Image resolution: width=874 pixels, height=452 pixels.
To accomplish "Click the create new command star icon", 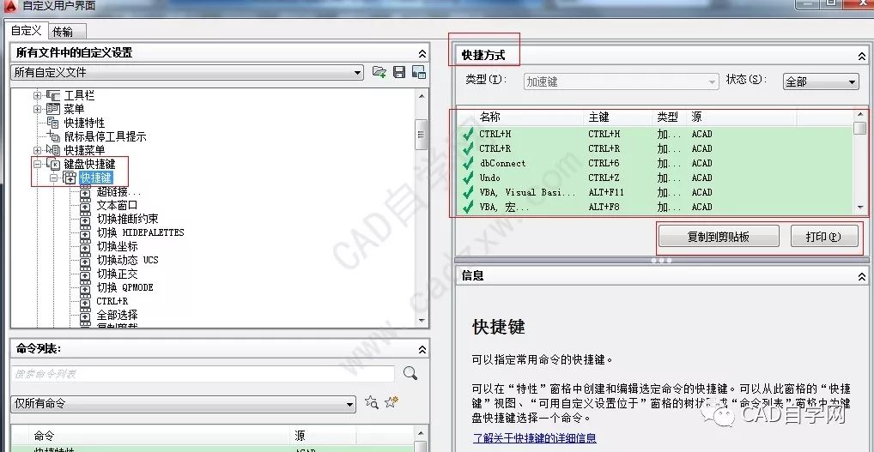I will click(x=391, y=402).
